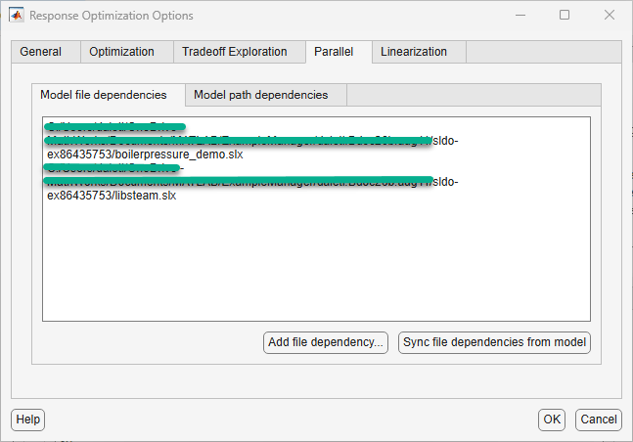
Task: Close the Response Optimization Options window
Action: (x=610, y=16)
